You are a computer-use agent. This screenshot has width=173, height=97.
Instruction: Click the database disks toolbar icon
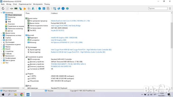click(x=44, y=8)
